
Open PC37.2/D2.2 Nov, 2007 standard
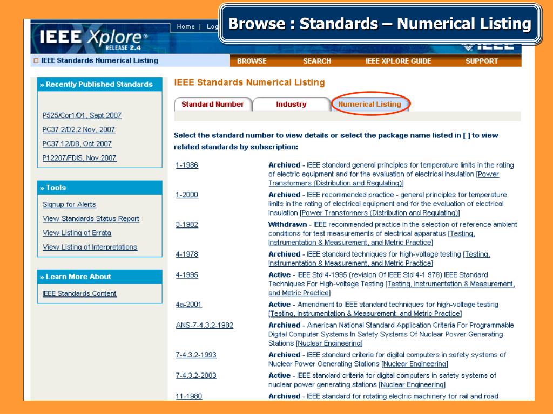[x=79, y=129]
